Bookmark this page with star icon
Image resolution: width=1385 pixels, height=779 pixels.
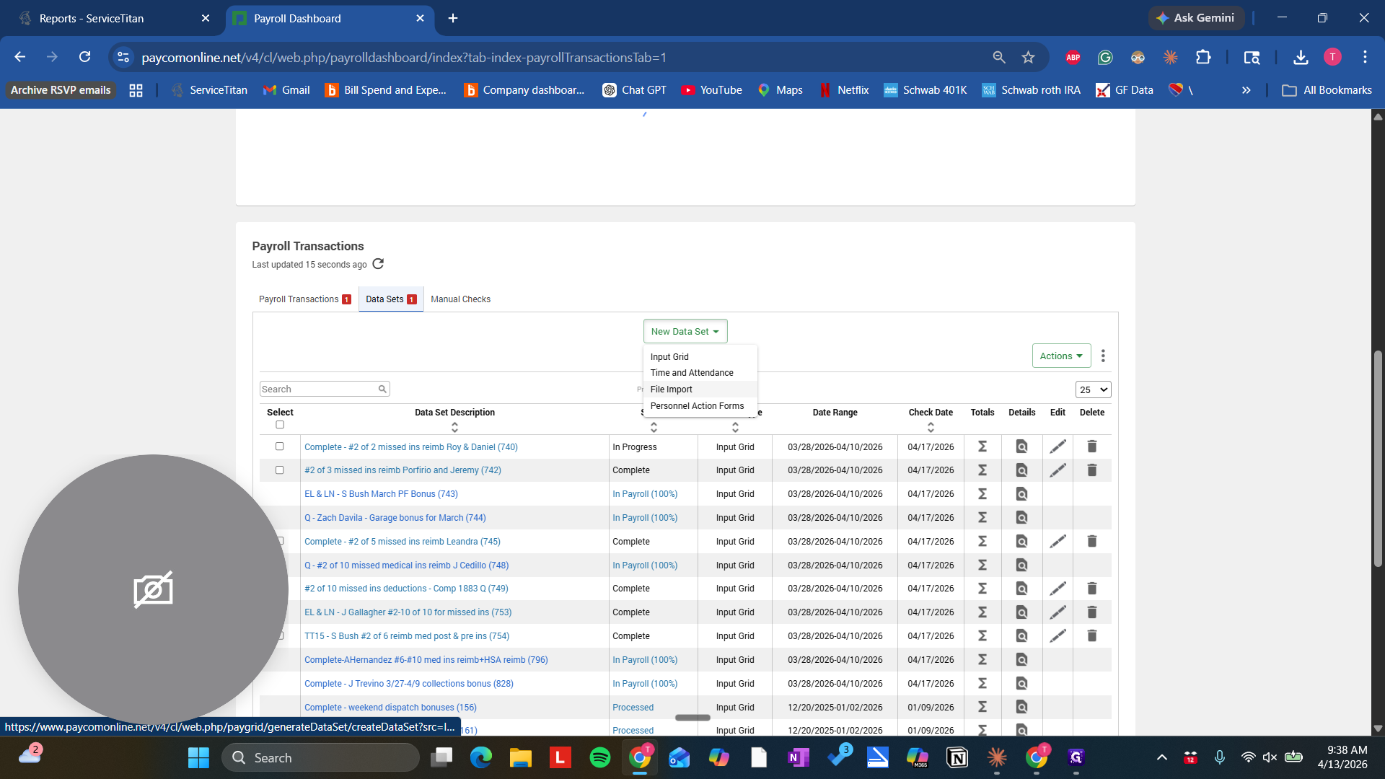click(x=1028, y=57)
